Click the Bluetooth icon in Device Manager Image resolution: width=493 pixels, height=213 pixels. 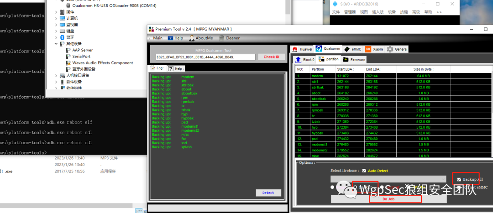tap(62, 37)
